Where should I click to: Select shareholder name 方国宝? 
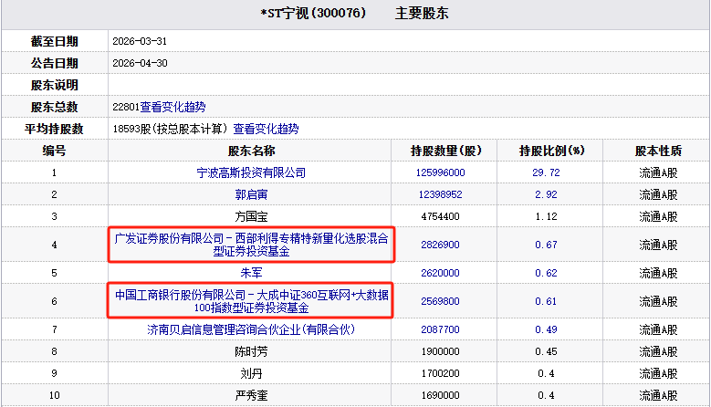point(251,216)
